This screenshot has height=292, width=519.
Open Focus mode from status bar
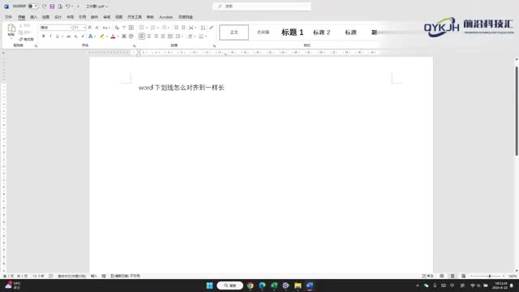point(427,276)
